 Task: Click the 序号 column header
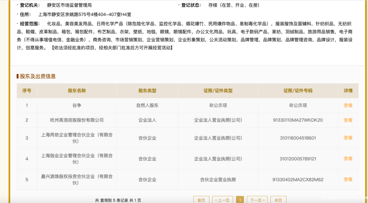(x=27, y=91)
